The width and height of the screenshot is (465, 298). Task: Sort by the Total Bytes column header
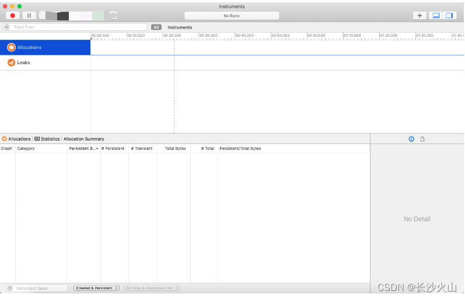point(175,149)
